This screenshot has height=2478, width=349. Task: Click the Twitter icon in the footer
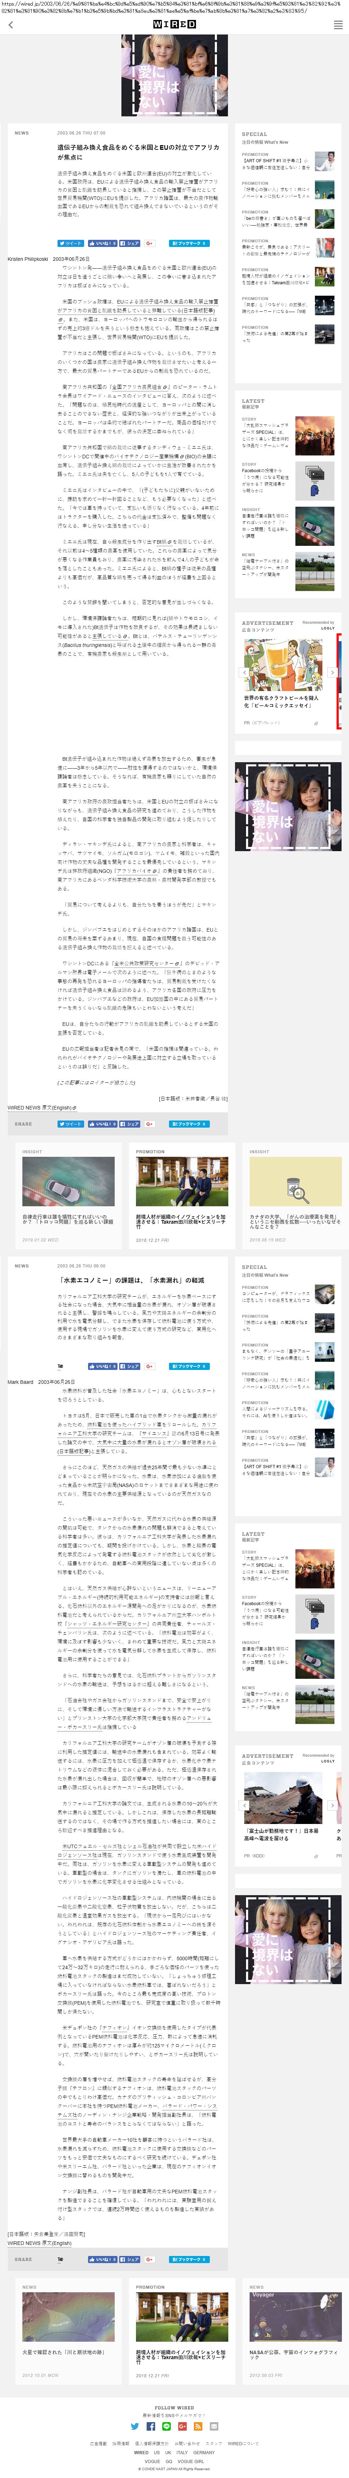pos(135,2426)
